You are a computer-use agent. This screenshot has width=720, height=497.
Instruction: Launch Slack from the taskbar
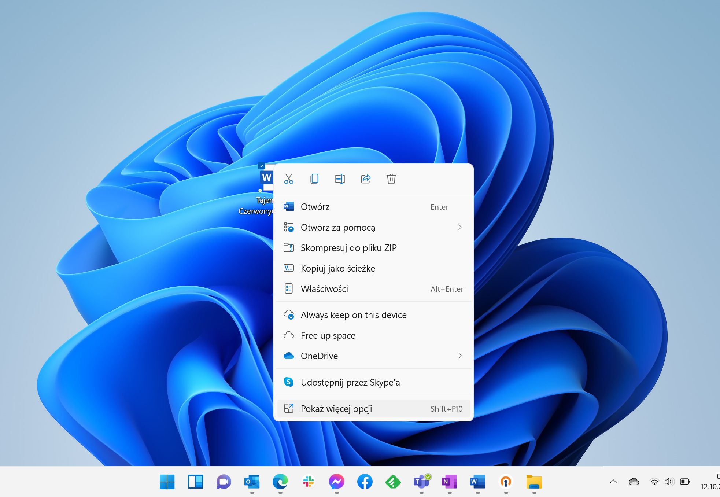click(309, 482)
